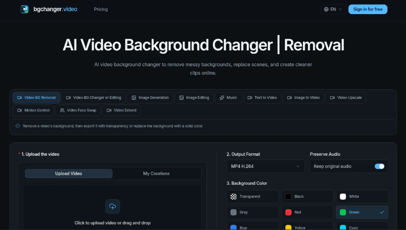Toggle the Keep original audio switch
This screenshot has height=230, width=406.
[379, 167]
